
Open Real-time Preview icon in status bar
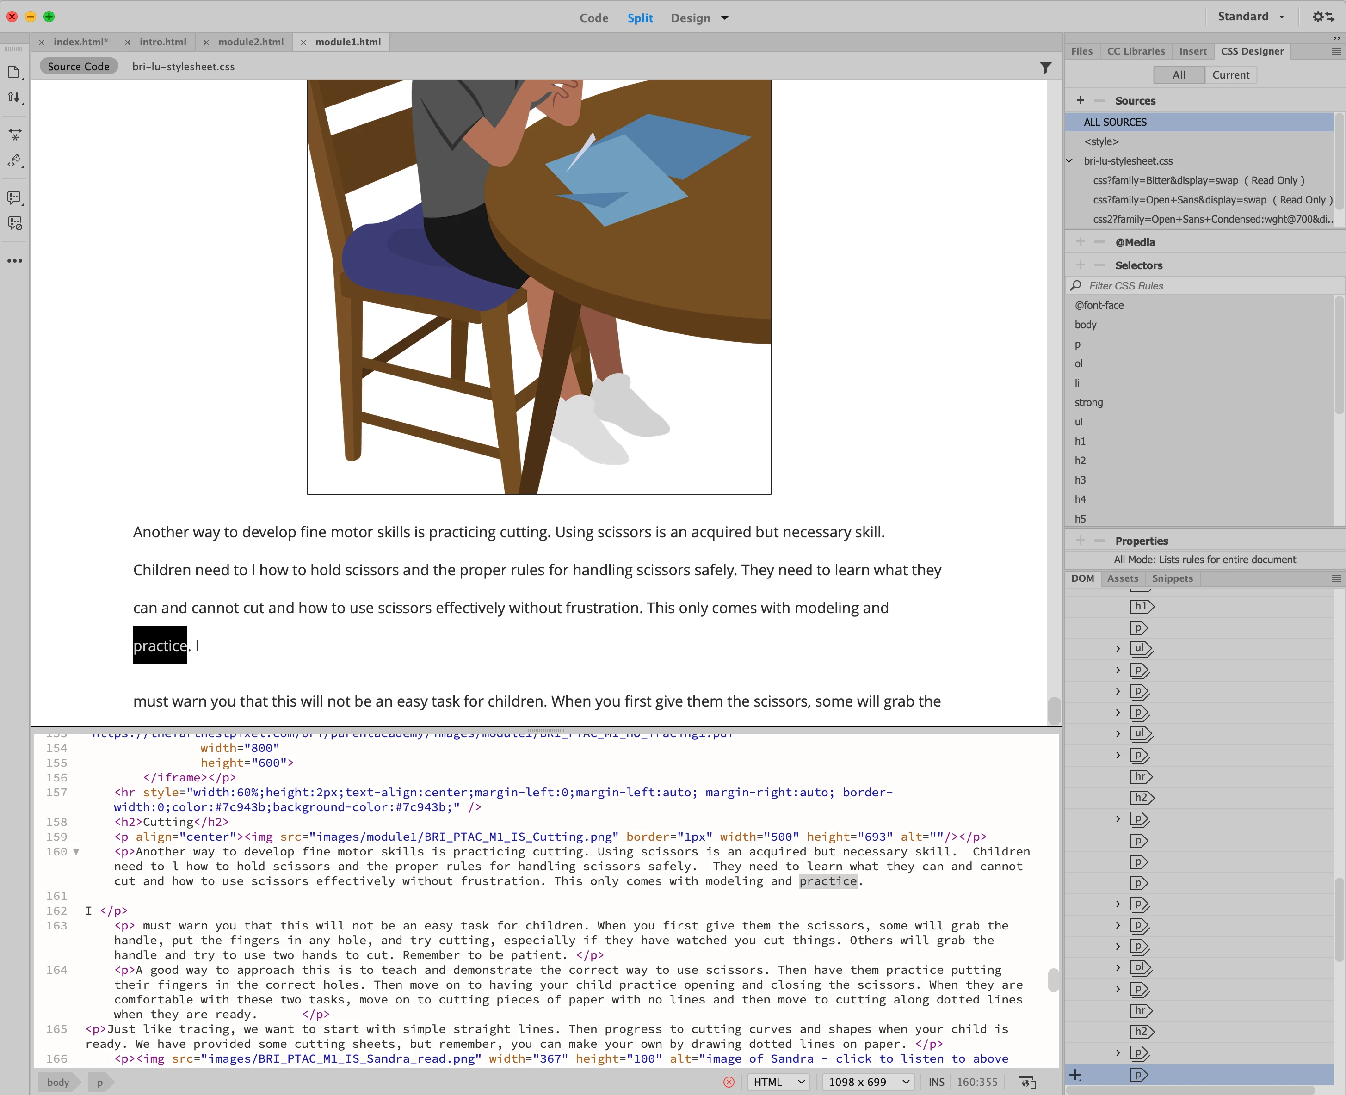(x=1027, y=1083)
